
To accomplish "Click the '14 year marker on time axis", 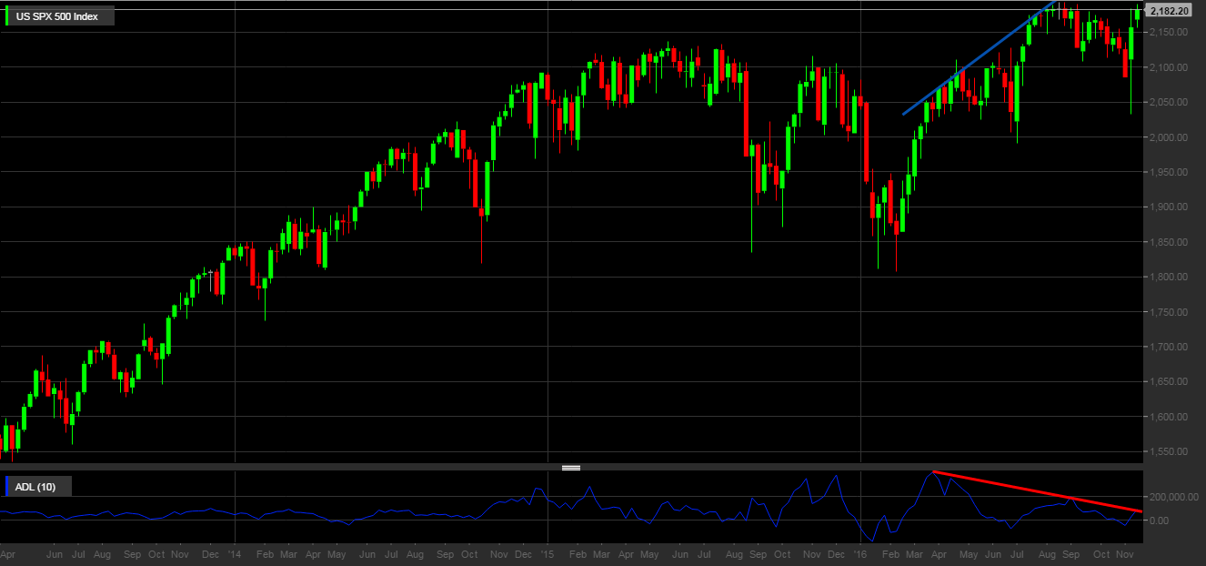I will 235,553.
